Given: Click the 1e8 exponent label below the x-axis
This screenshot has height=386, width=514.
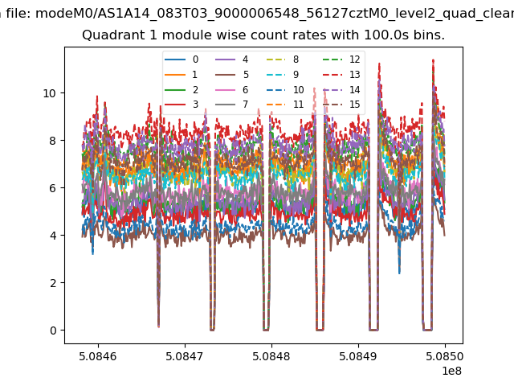Looking at the screenshot, I should point(451,370).
